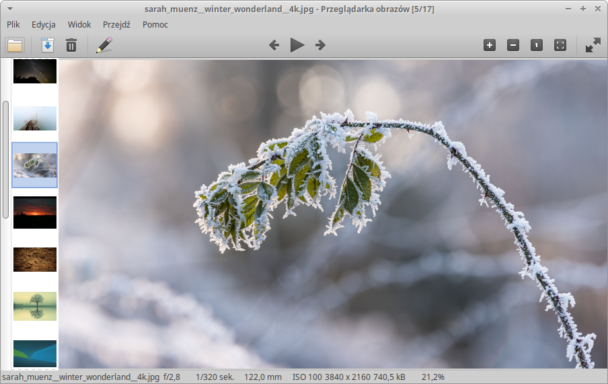
Task: Maximize the image viewer window
Action: 583,9
